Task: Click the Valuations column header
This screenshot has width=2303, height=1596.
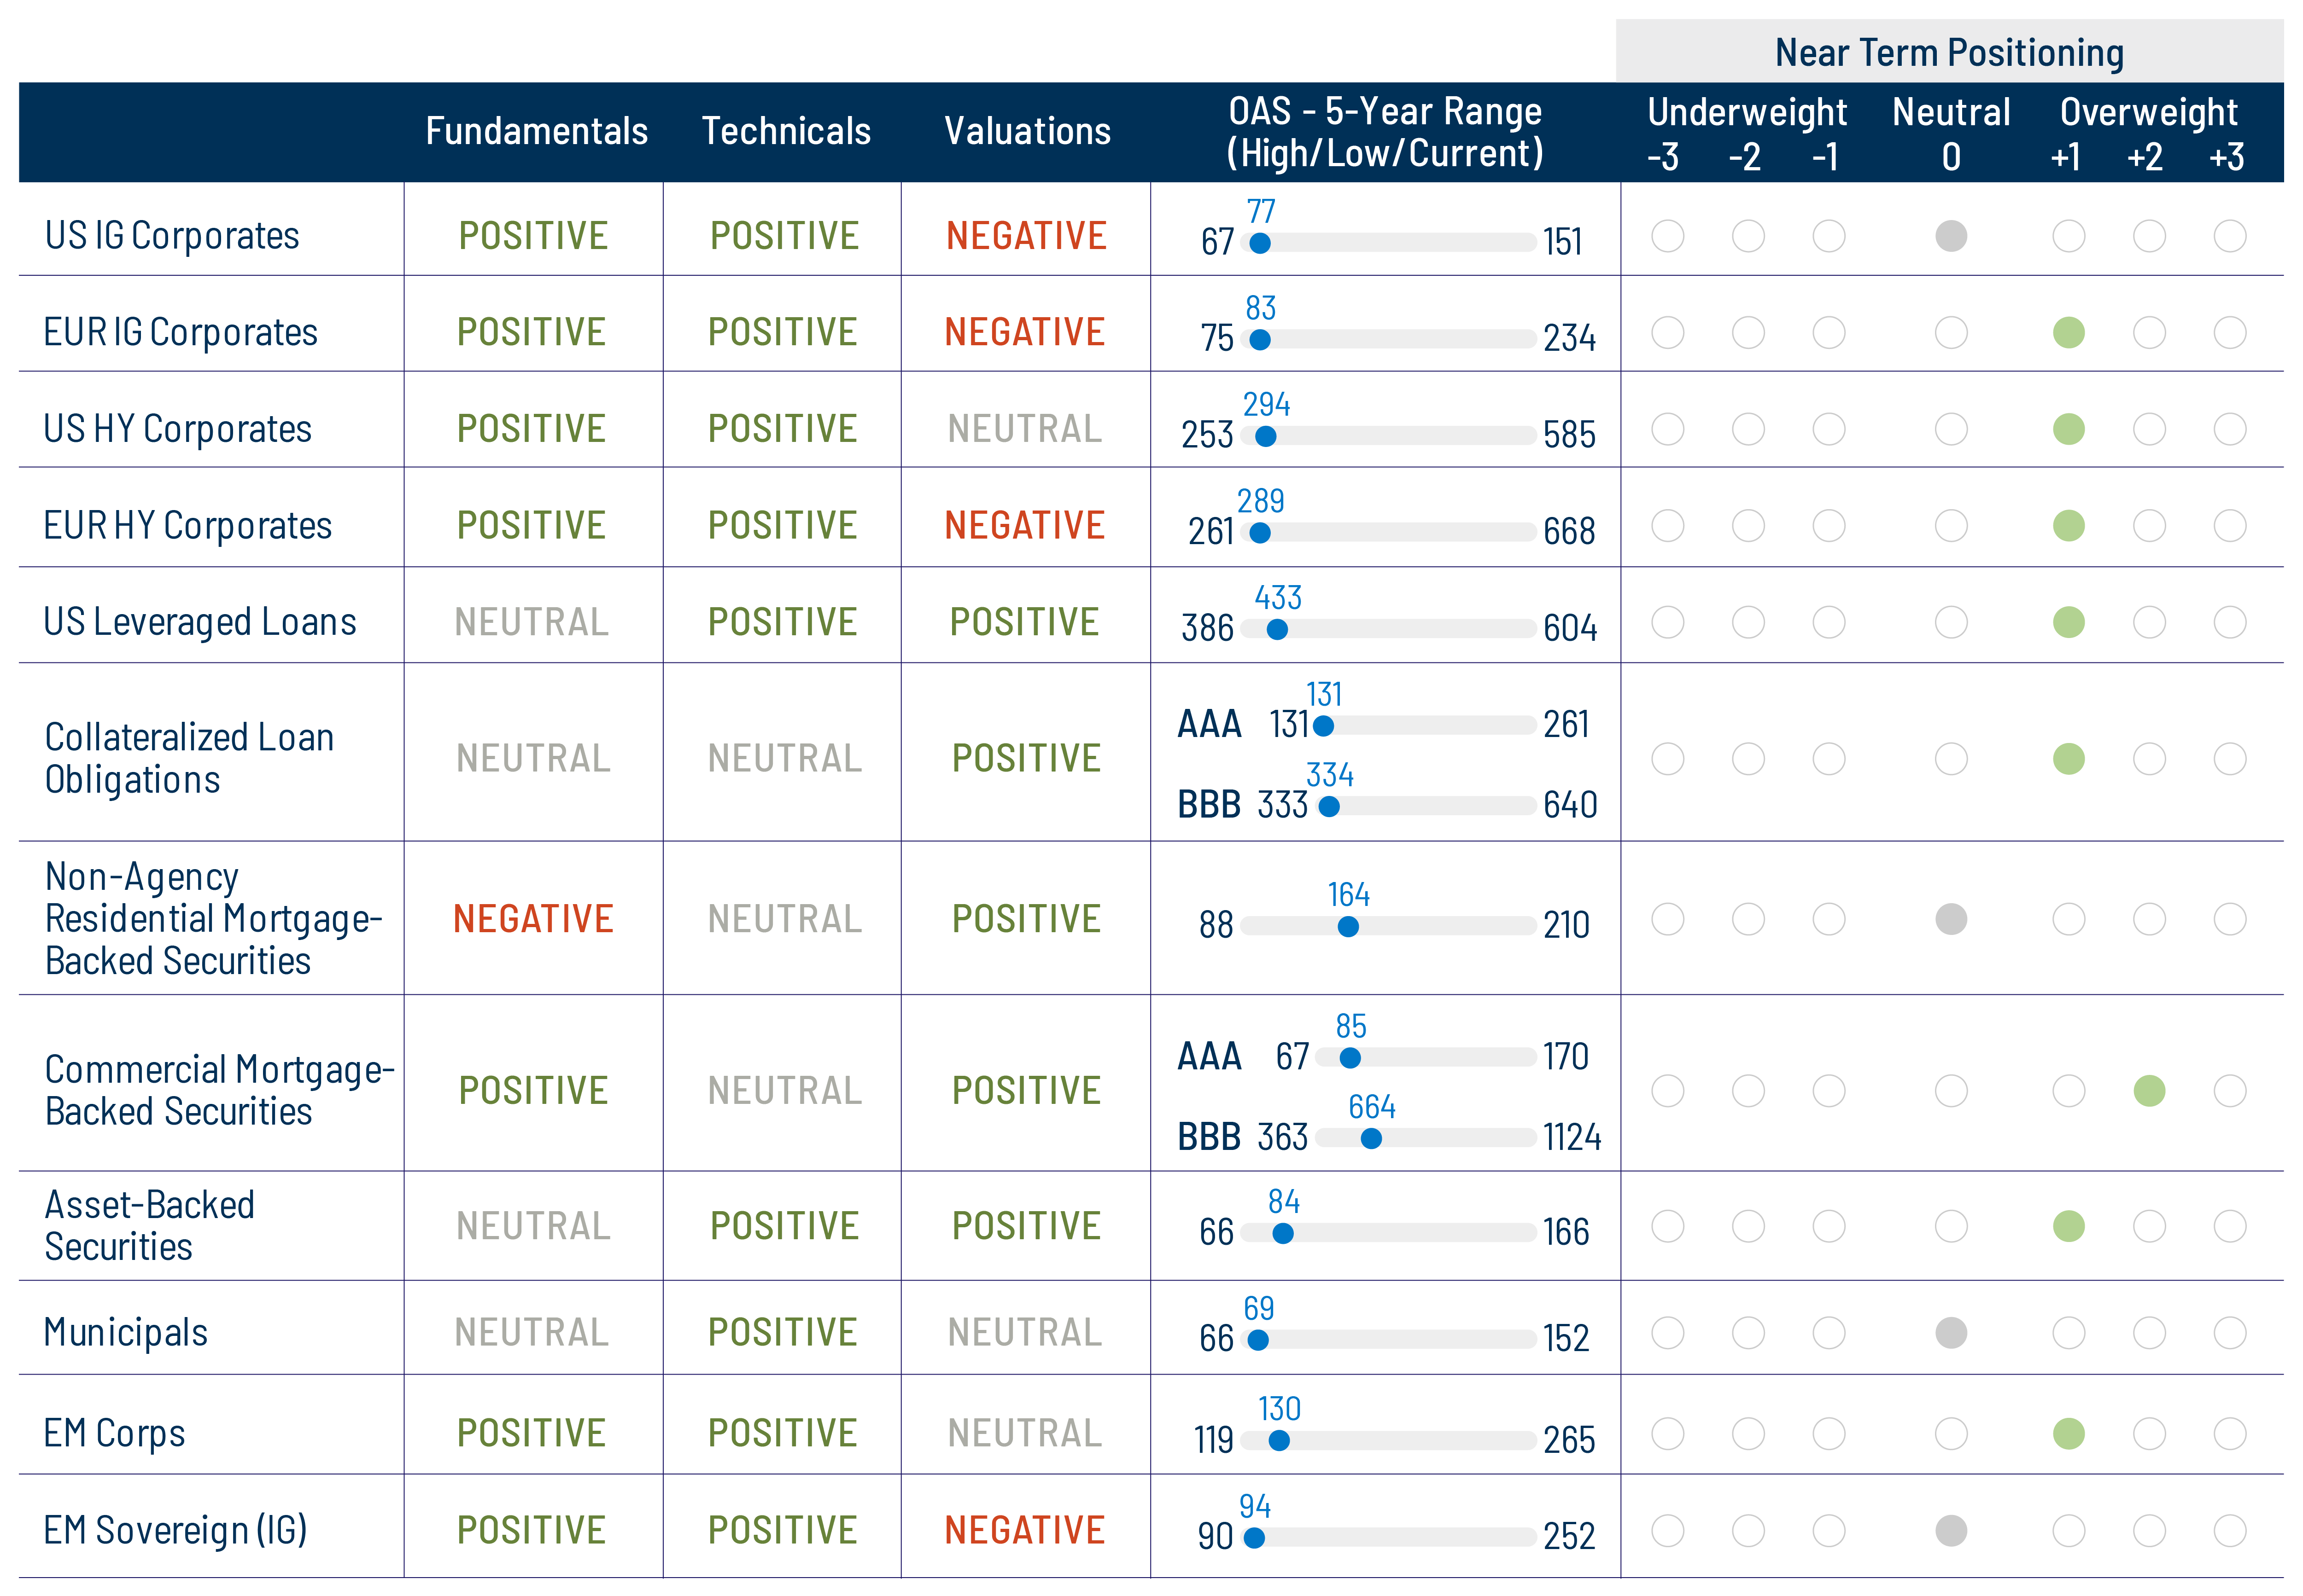Action: 1028,131
